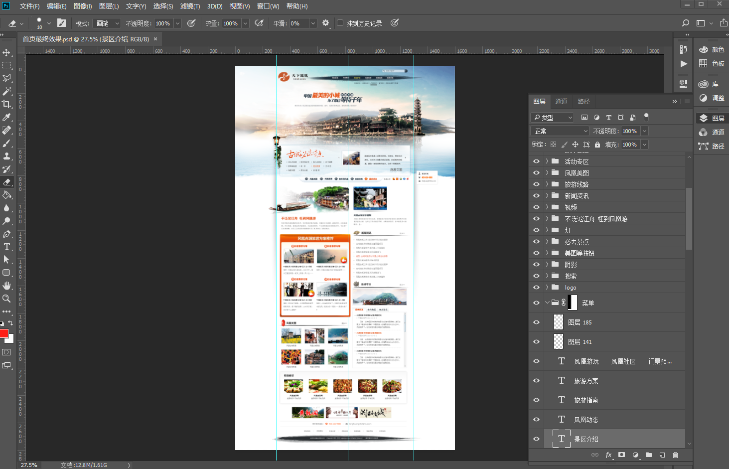Create a new group with folder icon
The width and height of the screenshot is (729, 469).
648,455
